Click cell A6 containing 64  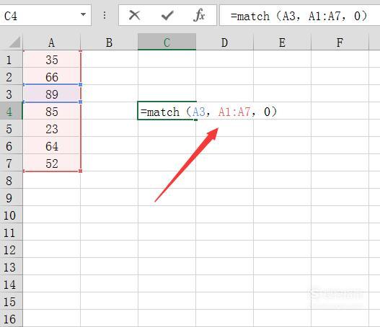click(52, 145)
